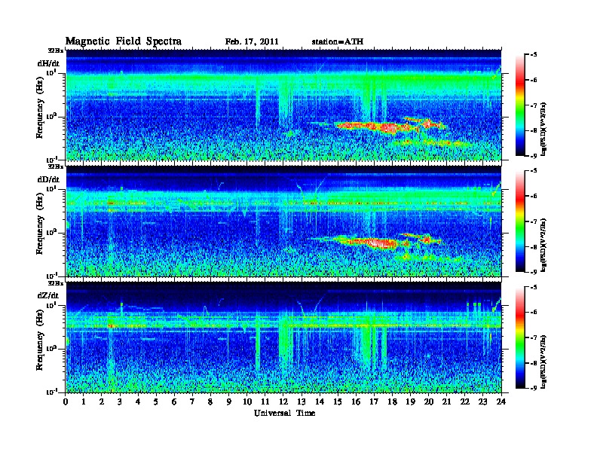The height and width of the screenshot is (461, 597).
Task: Click the '32 Hz' top label of dH/dt panel
Action: coord(55,50)
